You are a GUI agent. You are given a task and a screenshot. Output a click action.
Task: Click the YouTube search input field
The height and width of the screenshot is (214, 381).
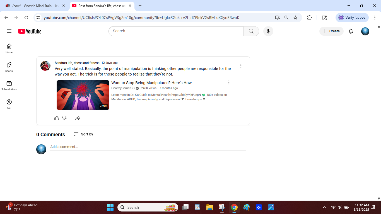(176, 31)
